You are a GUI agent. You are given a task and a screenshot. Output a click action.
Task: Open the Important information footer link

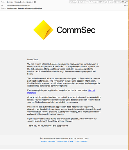(x=48, y=141)
